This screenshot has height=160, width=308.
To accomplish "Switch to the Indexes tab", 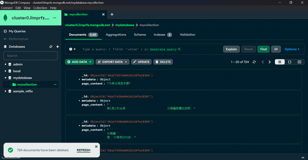I will (x=163, y=35).
